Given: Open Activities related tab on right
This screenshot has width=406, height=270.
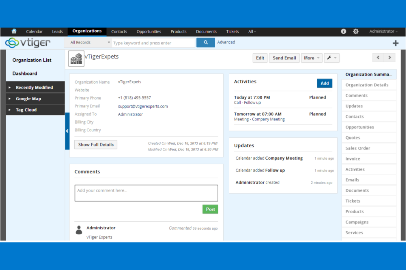Looking at the screenshot, I should [369, 169].
